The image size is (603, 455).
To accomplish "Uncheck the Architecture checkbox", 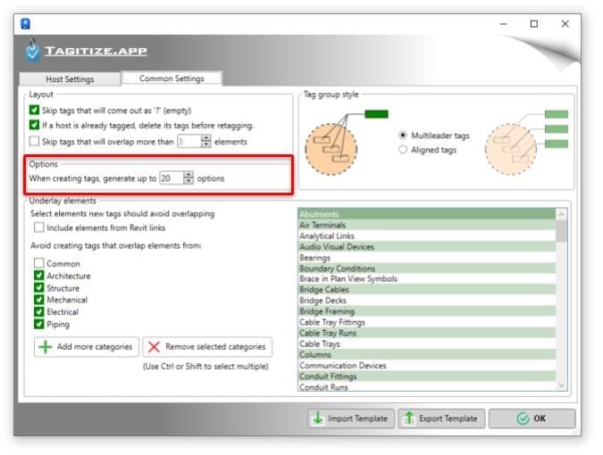I will tap(38, 276).
